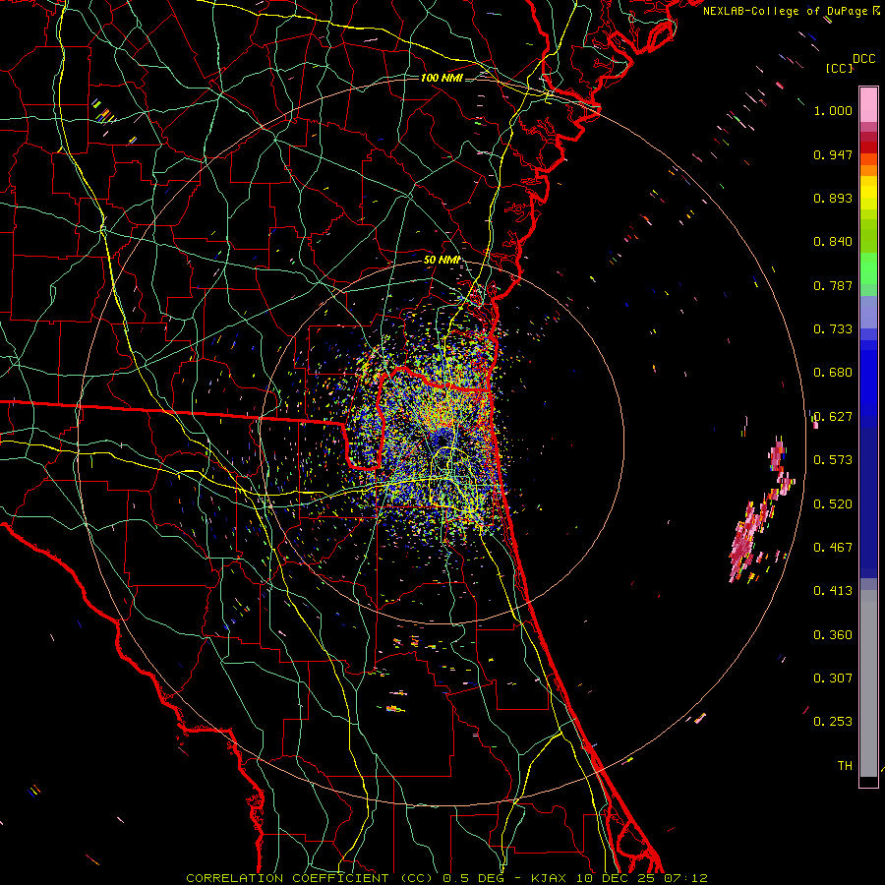Click the 0.253 scale label
885x885 pixels.
tap(833, 722)
